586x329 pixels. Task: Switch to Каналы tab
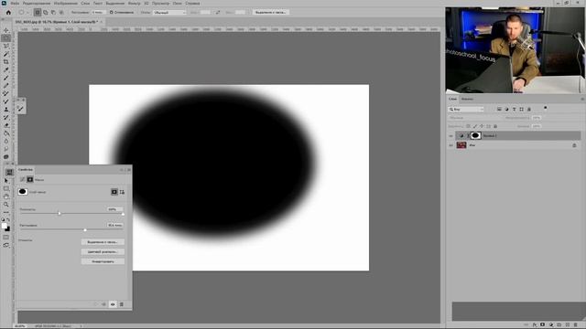(467, 100)
